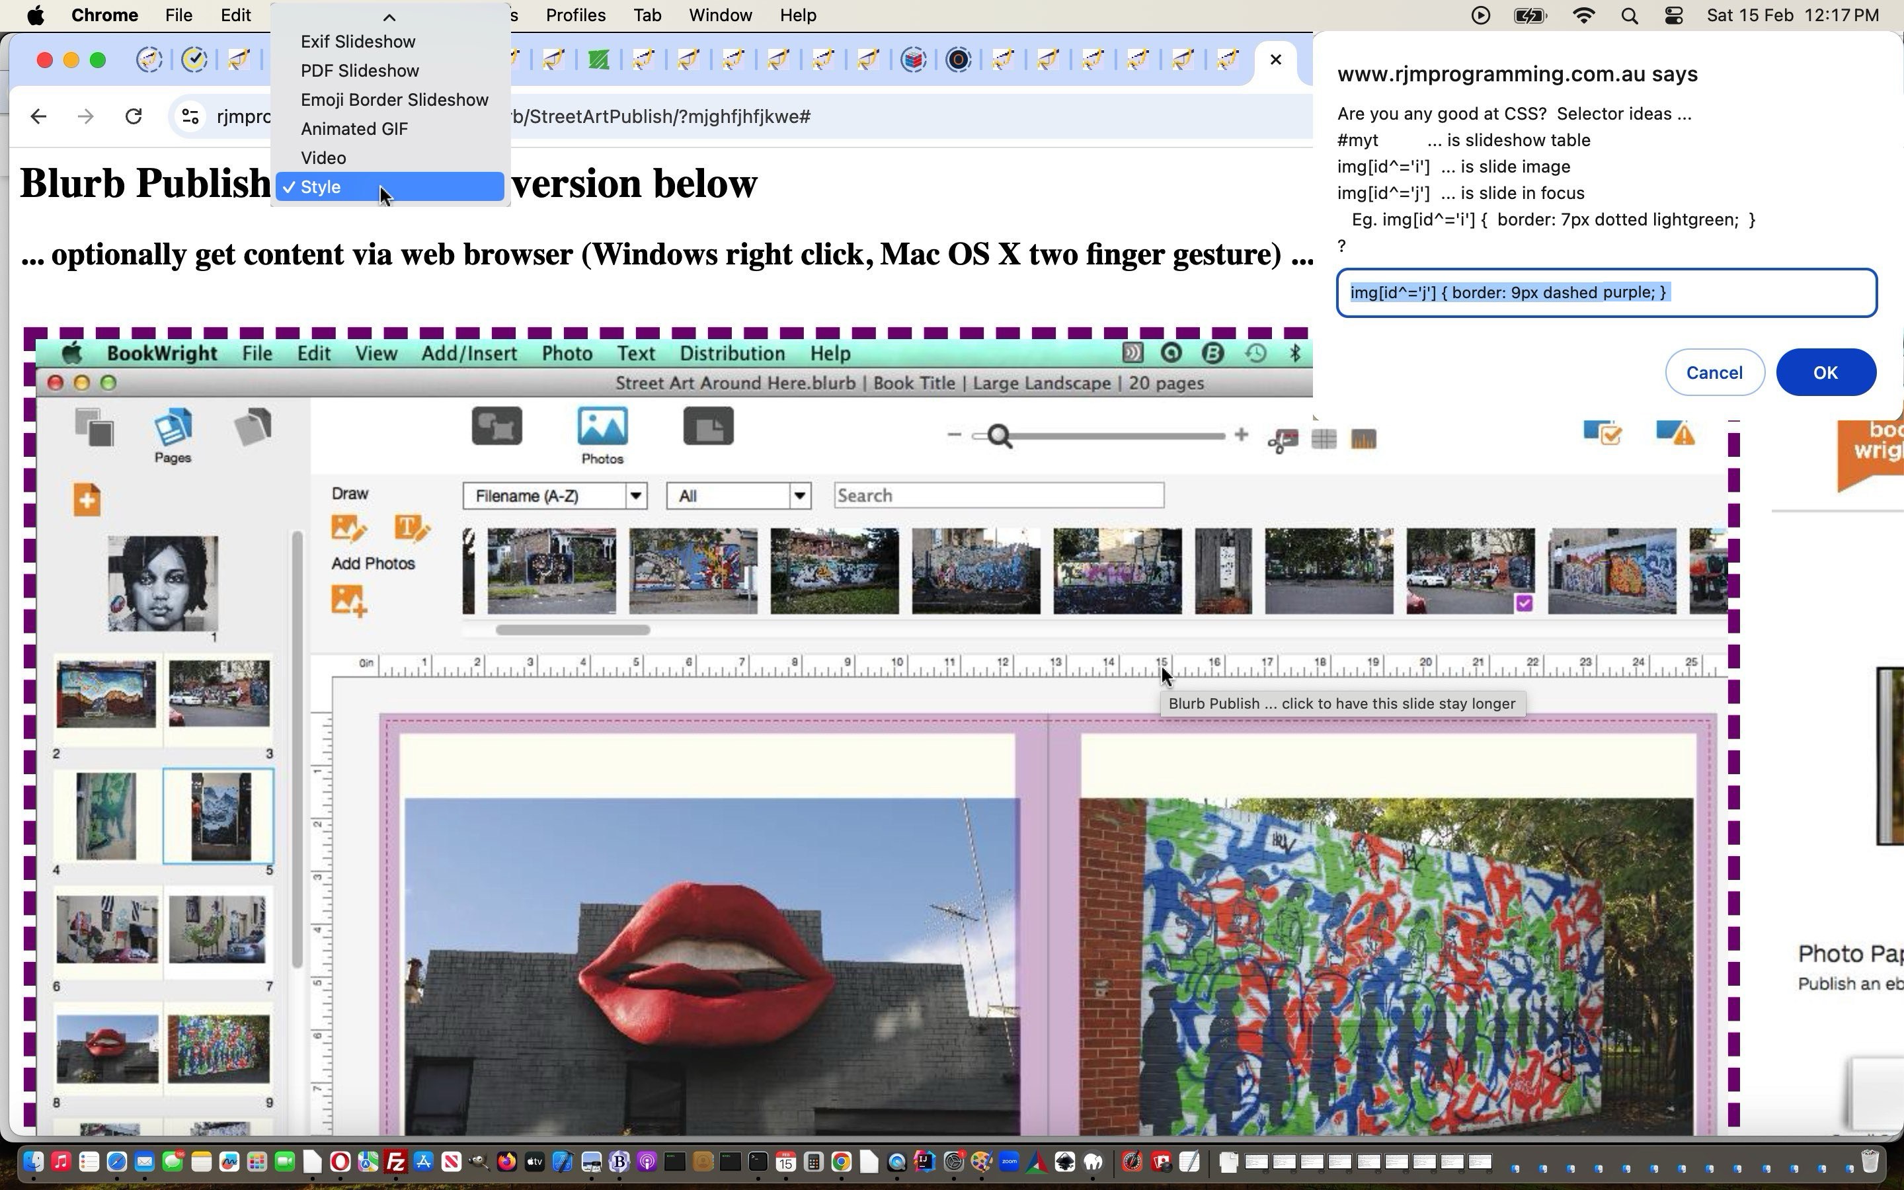This screenshot has height=1190, width=1904.
Task: Click the photo strip horizontal scrollbar
Action: (x=572, y=629)
